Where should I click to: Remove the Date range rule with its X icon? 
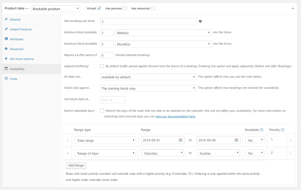pos(290,140)
